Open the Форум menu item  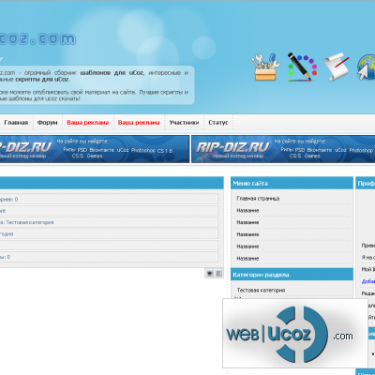click(x=47, y=123)
